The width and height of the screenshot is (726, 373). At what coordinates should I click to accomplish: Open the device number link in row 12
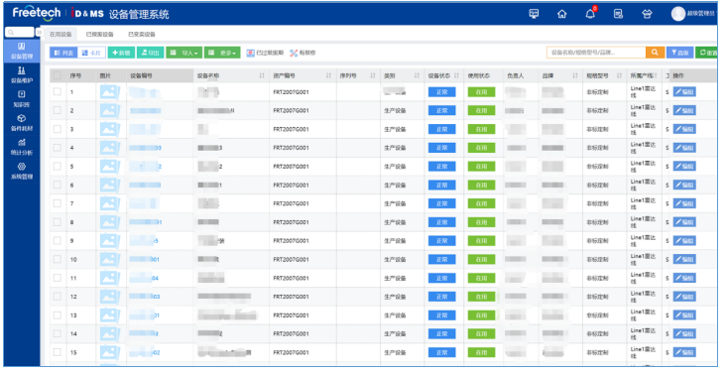click(x=145, y=297)
